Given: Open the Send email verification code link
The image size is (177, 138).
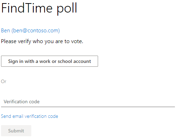Looking at the screenshot, I should [x=30, y=116].
